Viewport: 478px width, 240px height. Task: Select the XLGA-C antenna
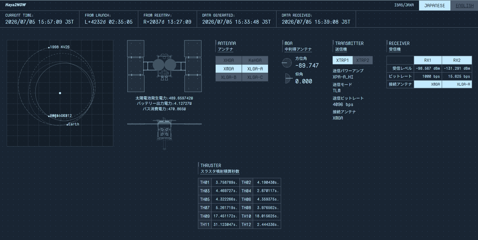[255, 77]
